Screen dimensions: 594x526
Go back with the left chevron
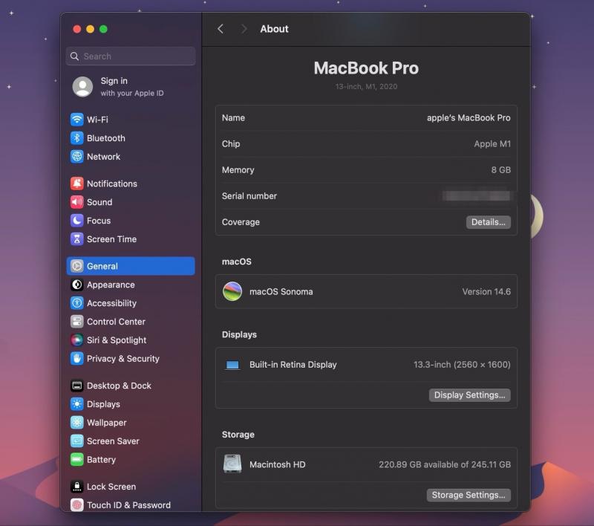click(x=221, y=29)
